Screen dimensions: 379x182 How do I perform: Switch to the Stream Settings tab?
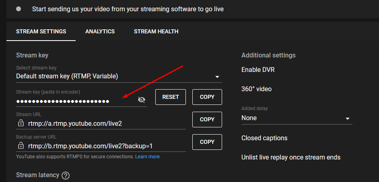41,31
